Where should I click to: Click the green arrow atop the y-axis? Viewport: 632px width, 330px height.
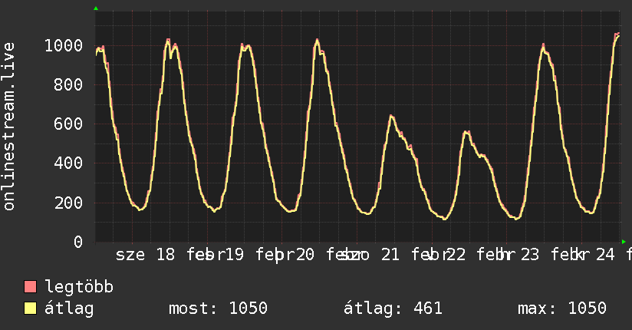coord(96,8)
